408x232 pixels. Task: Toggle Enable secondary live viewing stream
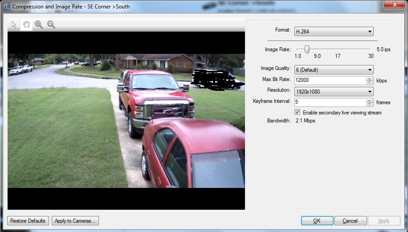tap(298, 113)
